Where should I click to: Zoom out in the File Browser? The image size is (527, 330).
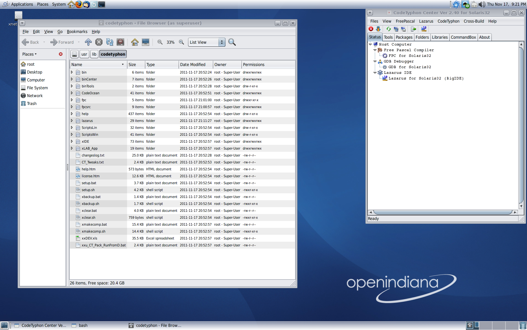160,42
